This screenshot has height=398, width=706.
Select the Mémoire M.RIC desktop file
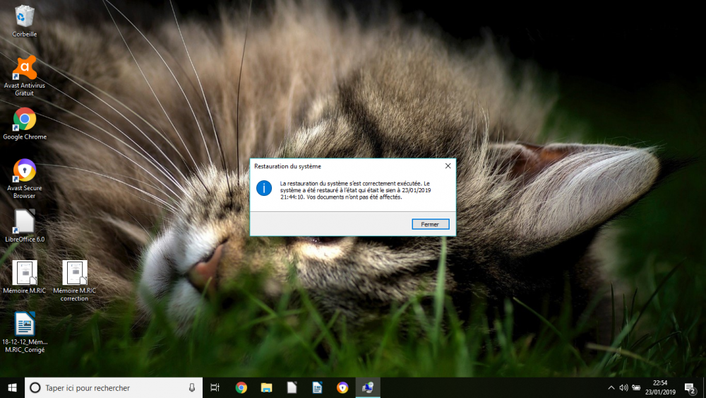coord(24,276)
